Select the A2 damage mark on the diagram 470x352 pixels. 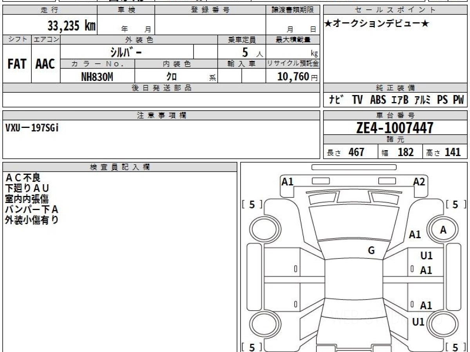point(419,181)
